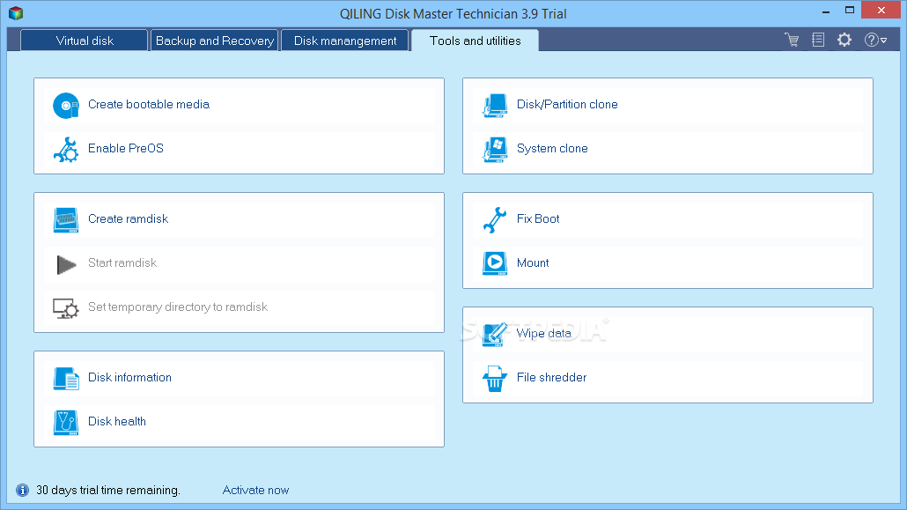Switch to the Virtual disk tab
Viewport: 907px width, 510px height.
pyautogui.click(x=85, y=41)
